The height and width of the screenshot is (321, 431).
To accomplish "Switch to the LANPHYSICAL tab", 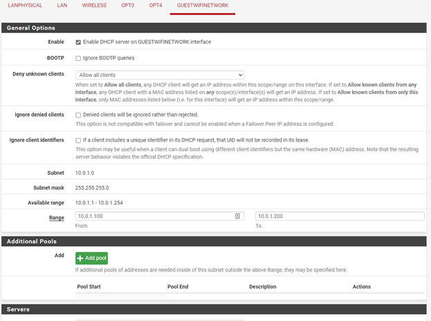I will 25,6.
